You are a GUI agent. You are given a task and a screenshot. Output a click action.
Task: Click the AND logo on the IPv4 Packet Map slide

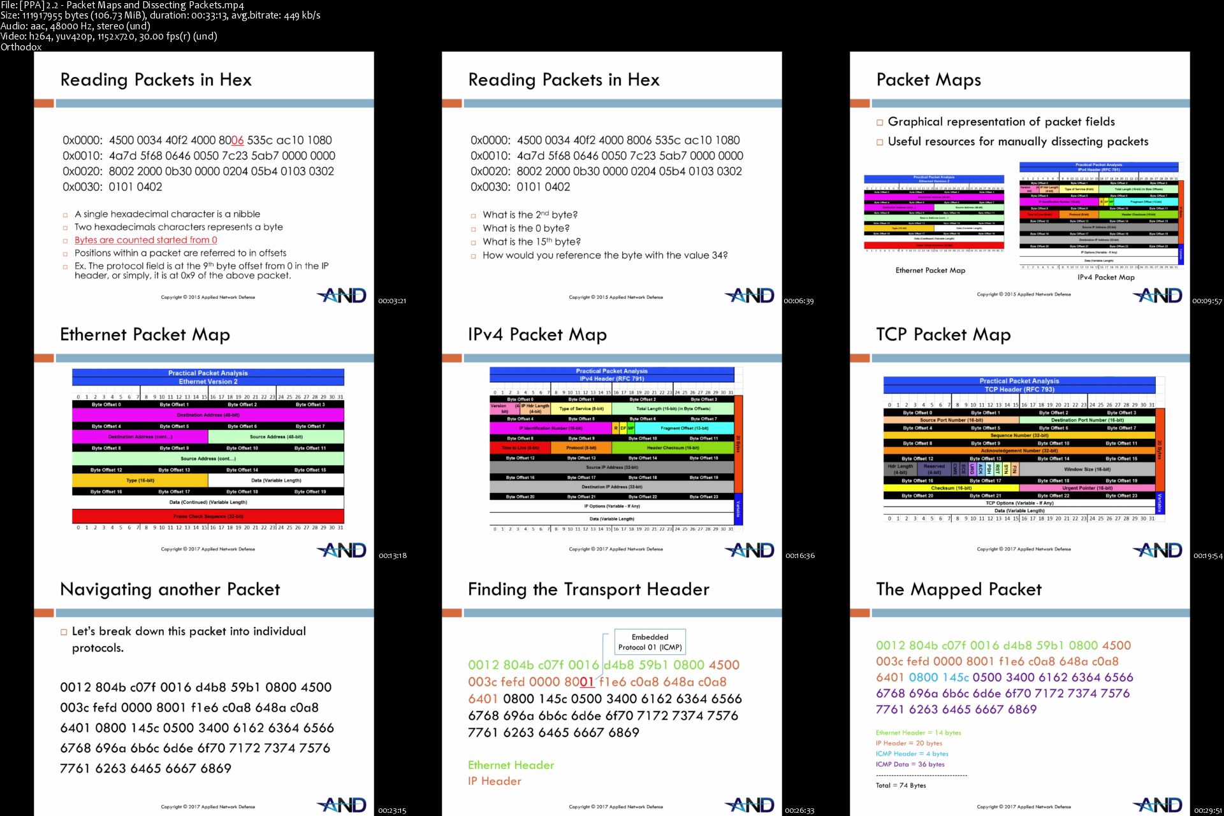pos(750,550)
